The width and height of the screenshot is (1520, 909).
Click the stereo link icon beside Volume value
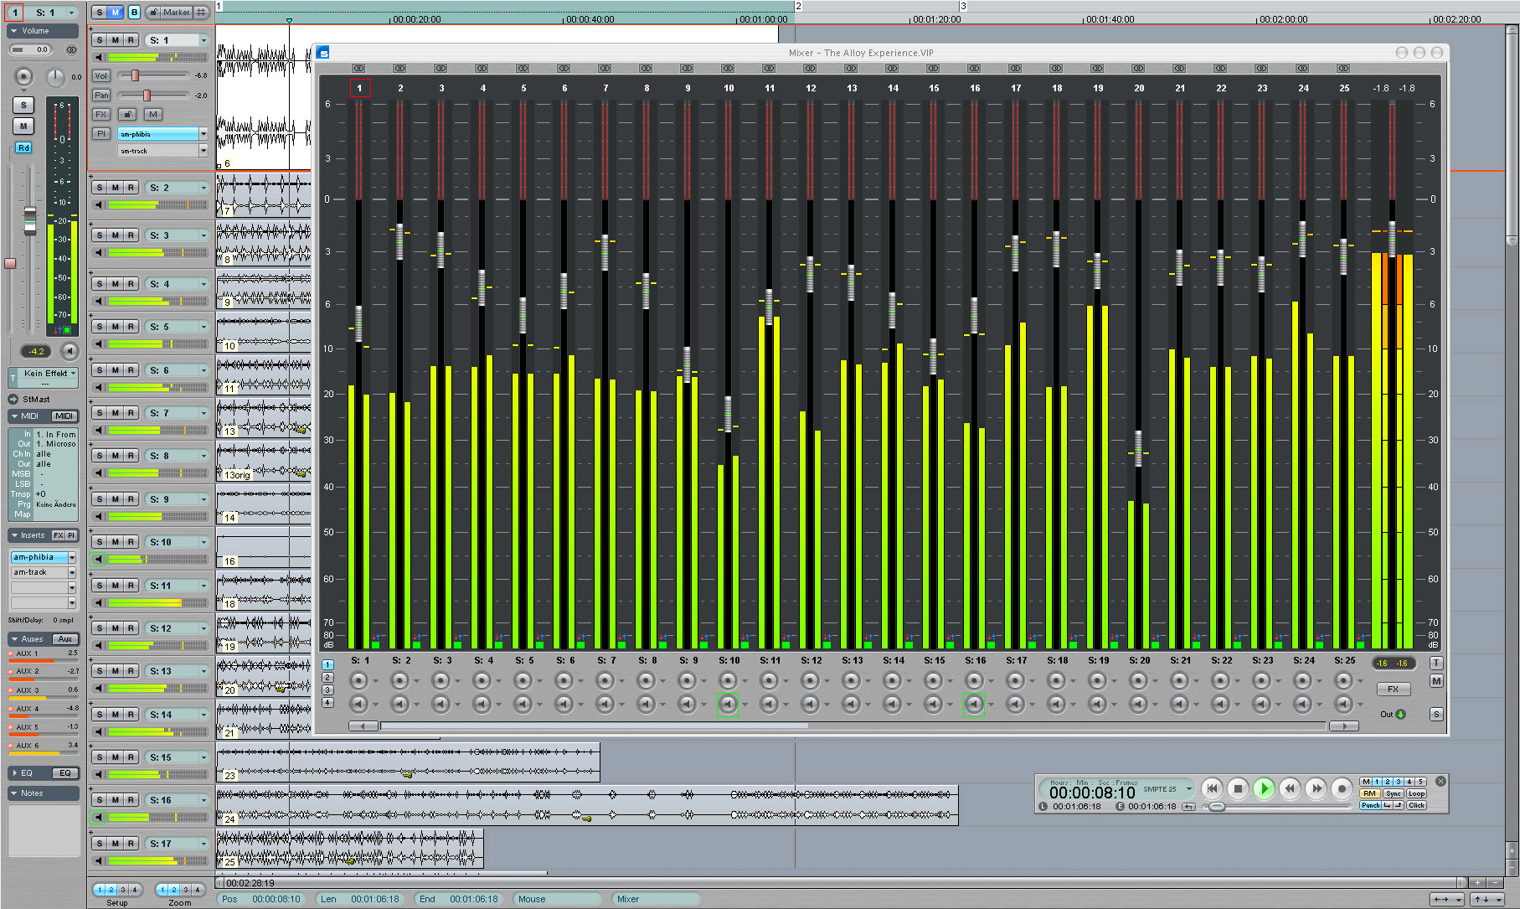pos(71,49)
